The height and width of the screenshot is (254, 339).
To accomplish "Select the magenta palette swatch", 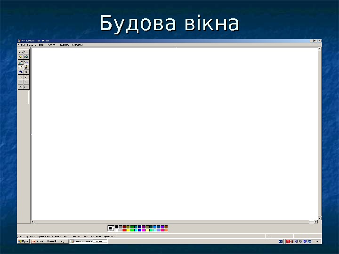I will click(143, 230).
